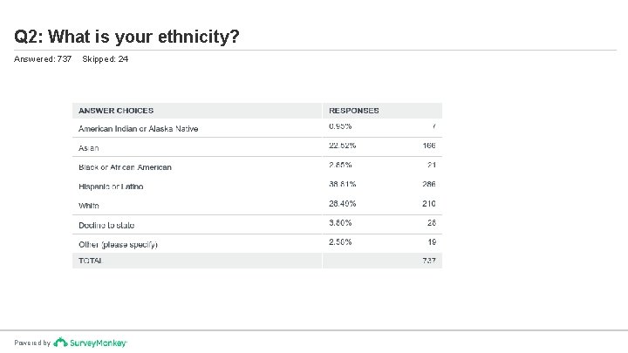Click the 'Skipped: 24' count
Screen dimensions: 628x353
105,59
